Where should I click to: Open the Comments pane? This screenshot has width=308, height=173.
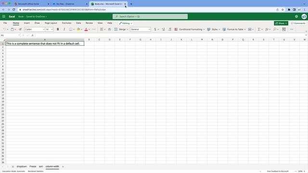click(x=298, y=23)
